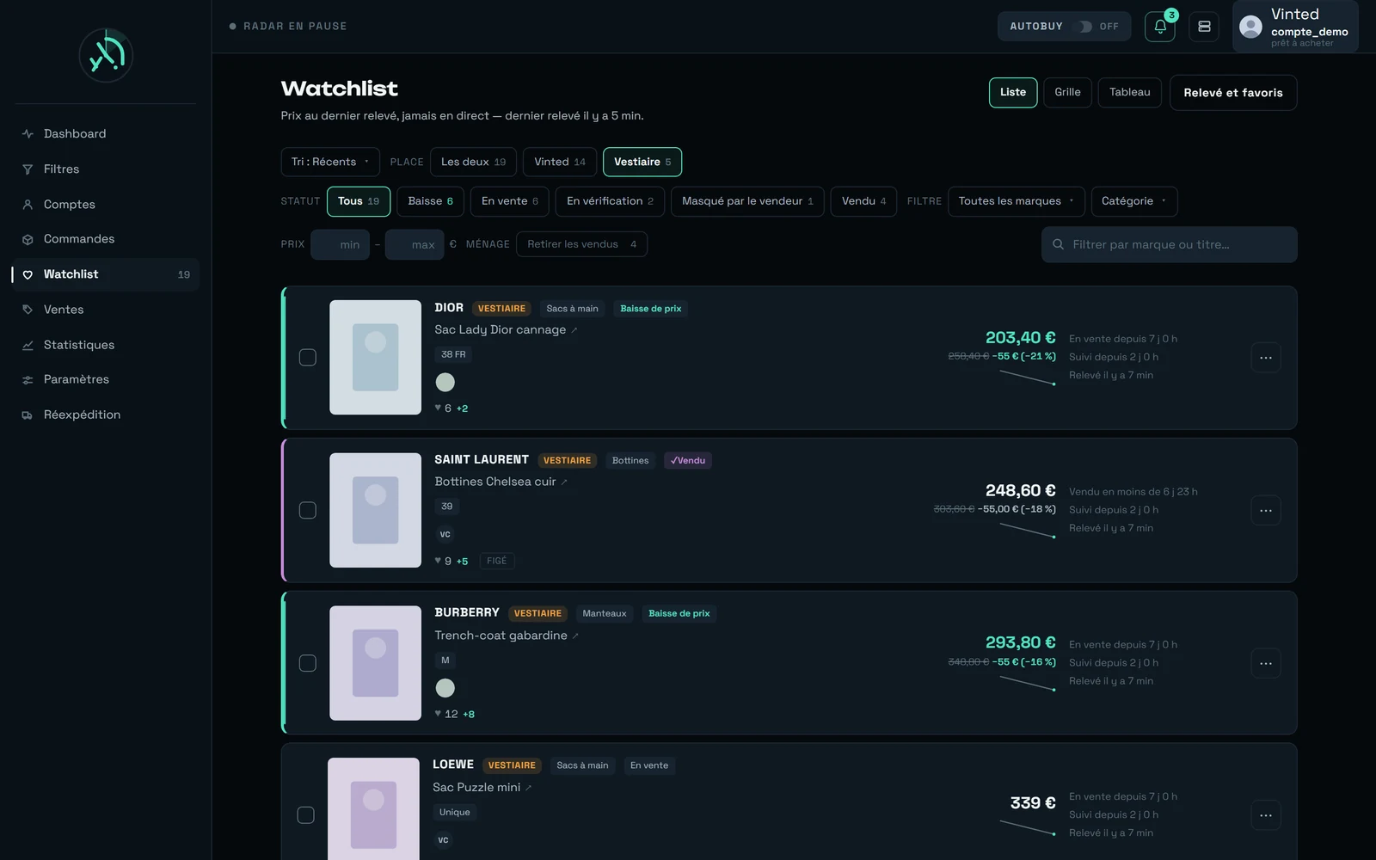Click the VC seller badge on Saint Laurent

pos(445,534)
